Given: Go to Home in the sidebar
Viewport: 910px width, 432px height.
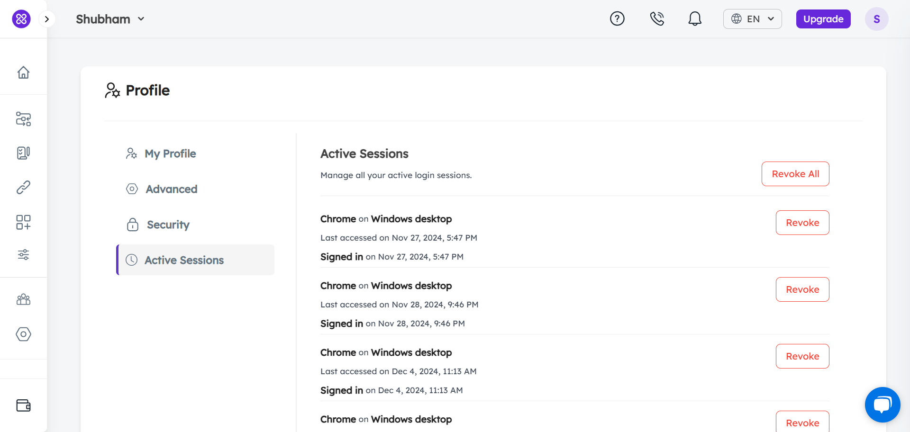Looking at the screenshot, I should [23, 72].
